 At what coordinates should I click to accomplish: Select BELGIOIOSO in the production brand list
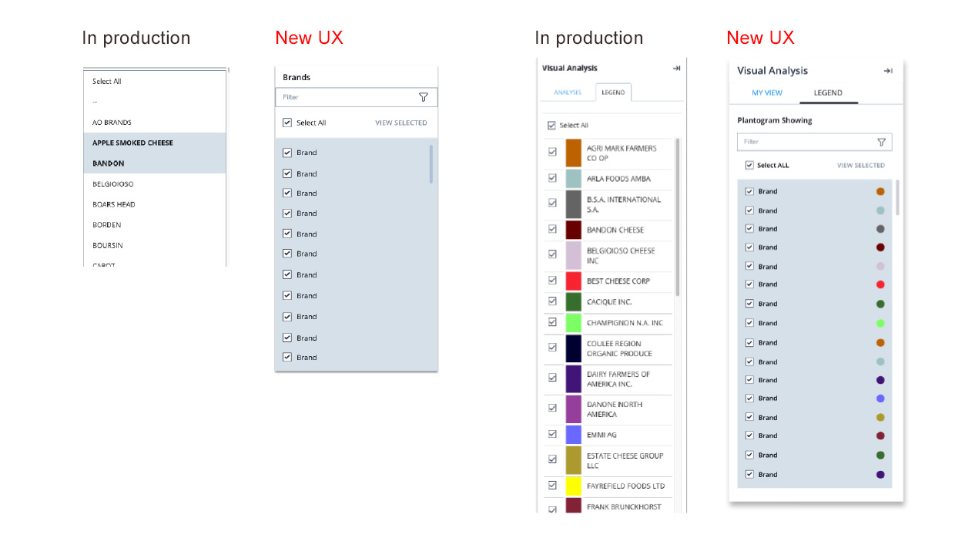pos(155,184)
